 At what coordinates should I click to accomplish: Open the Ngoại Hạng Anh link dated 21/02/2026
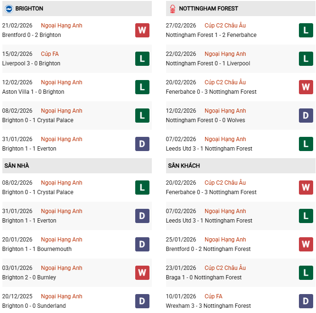click(x=61, y=26)
